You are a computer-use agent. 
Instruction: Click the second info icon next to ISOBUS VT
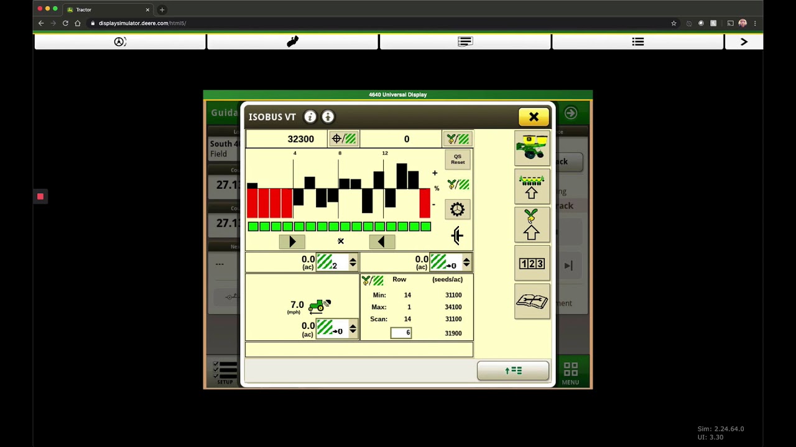(328, 117)
